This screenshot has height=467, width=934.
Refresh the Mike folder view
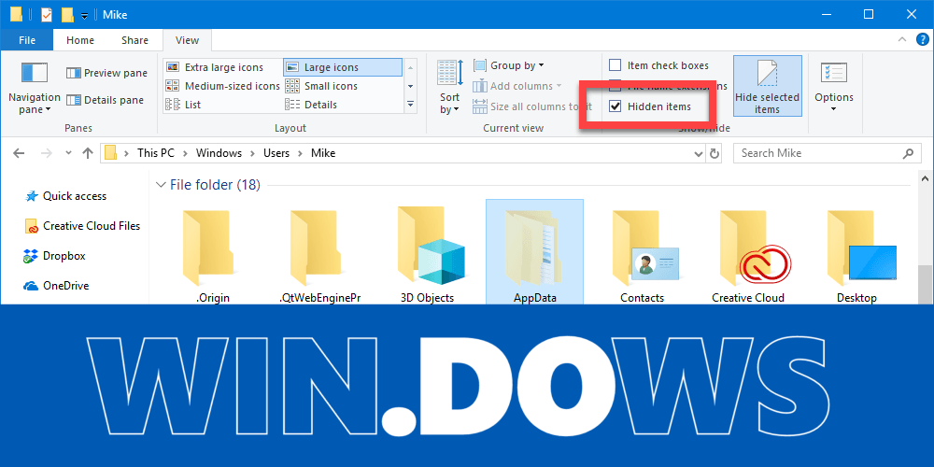click(x=715, y=153)
